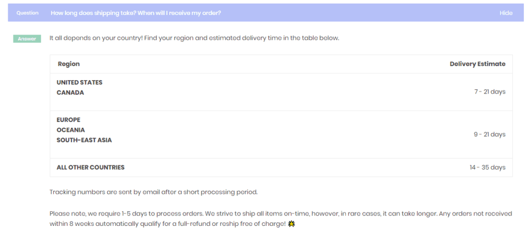Select the UNITED STATES region text

(x=79, y=82)
